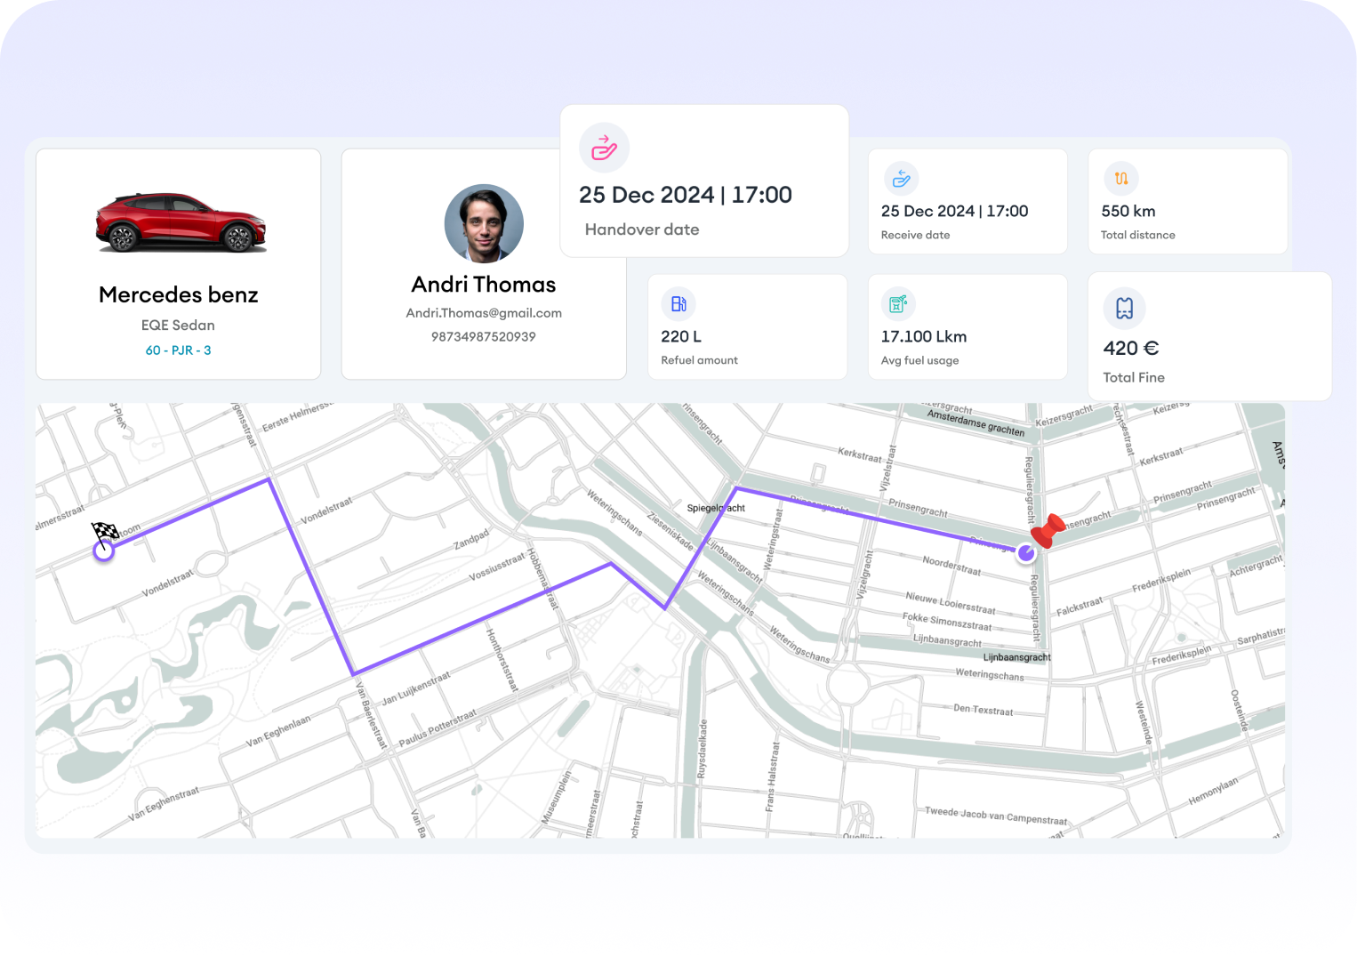Click the Andri.Thomas@gmail.com email address
Image resolution: width=1357 pixels, height=957 pixels.
tap(484, 313)
